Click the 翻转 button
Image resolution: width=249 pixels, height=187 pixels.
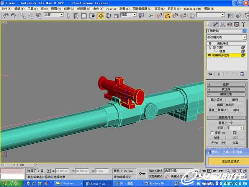[235, 100]
